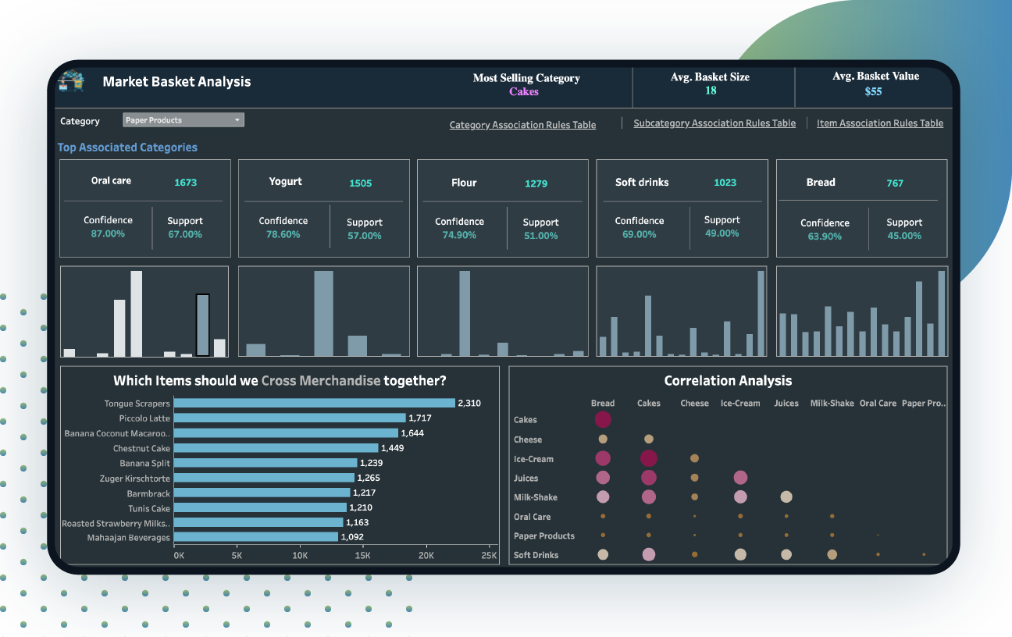Screen dimensions: 1012x637
Task: Open the Category dropdown showing Paper Products
Action: tap(183, 119)
